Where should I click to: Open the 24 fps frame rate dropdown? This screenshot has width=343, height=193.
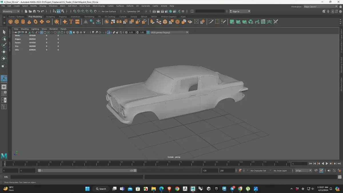click(x=303, y=171)
